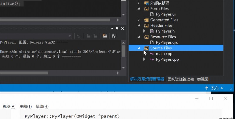Pin the output window with auto-hide
The height and width of the screenshot is (119, 235).
coord(117,28)
